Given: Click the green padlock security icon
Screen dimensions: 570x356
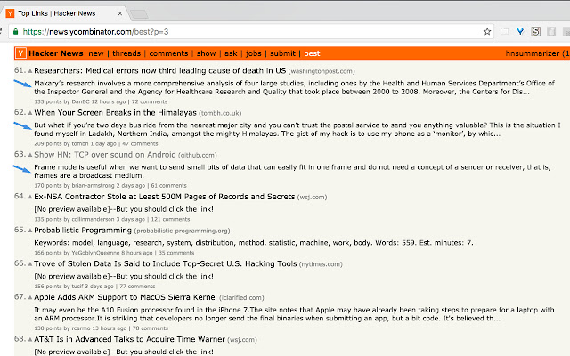Looking at the screenshot, I should (x=15, y=32).
